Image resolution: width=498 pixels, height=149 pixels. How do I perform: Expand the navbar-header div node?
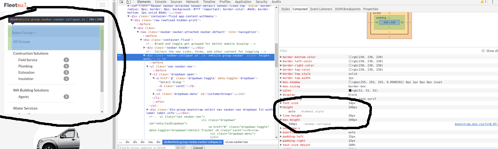(144, 48)
